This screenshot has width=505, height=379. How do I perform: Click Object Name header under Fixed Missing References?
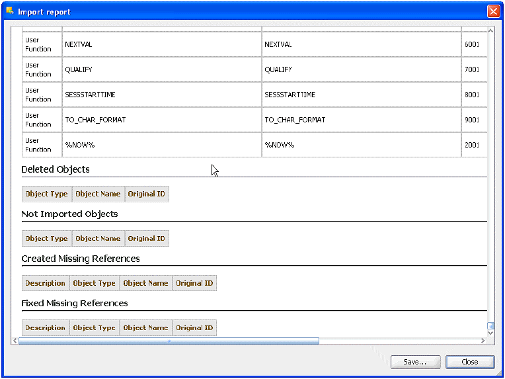coord(146,328)
